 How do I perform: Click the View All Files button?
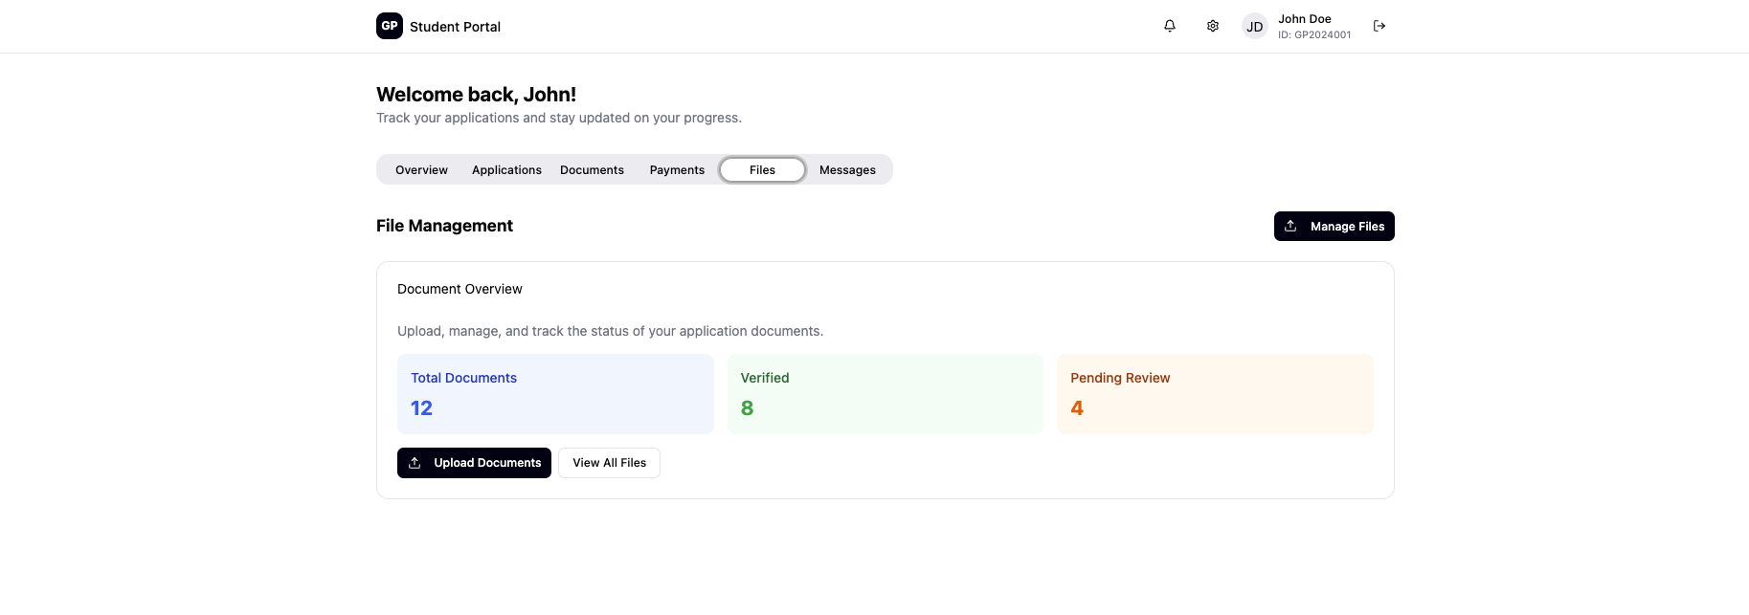[x=609, y=463]
